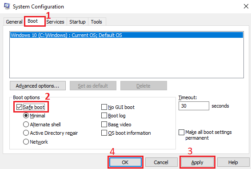
Task: Enable OS boot information checkbox
Action: coord(104,133)
